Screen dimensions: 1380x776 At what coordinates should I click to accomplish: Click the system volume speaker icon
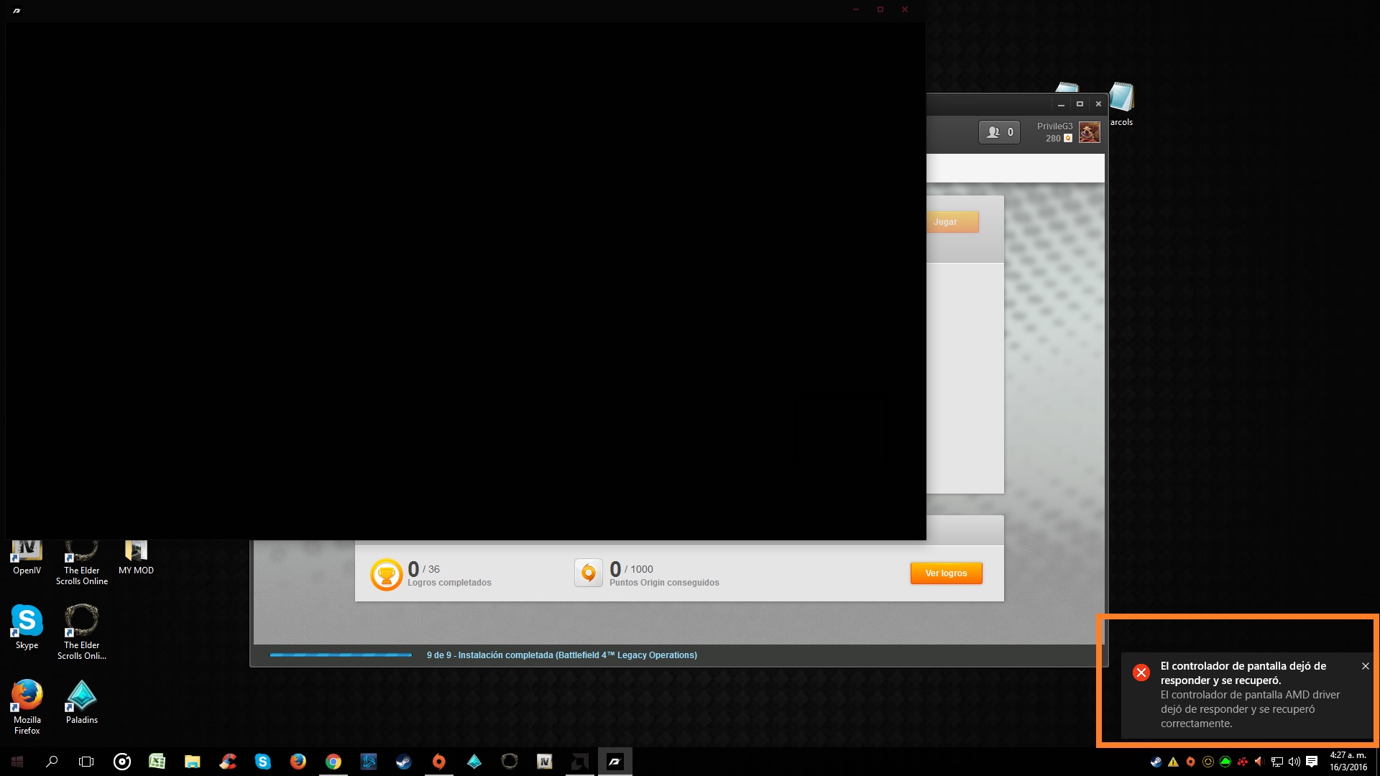coord(1294,762)
